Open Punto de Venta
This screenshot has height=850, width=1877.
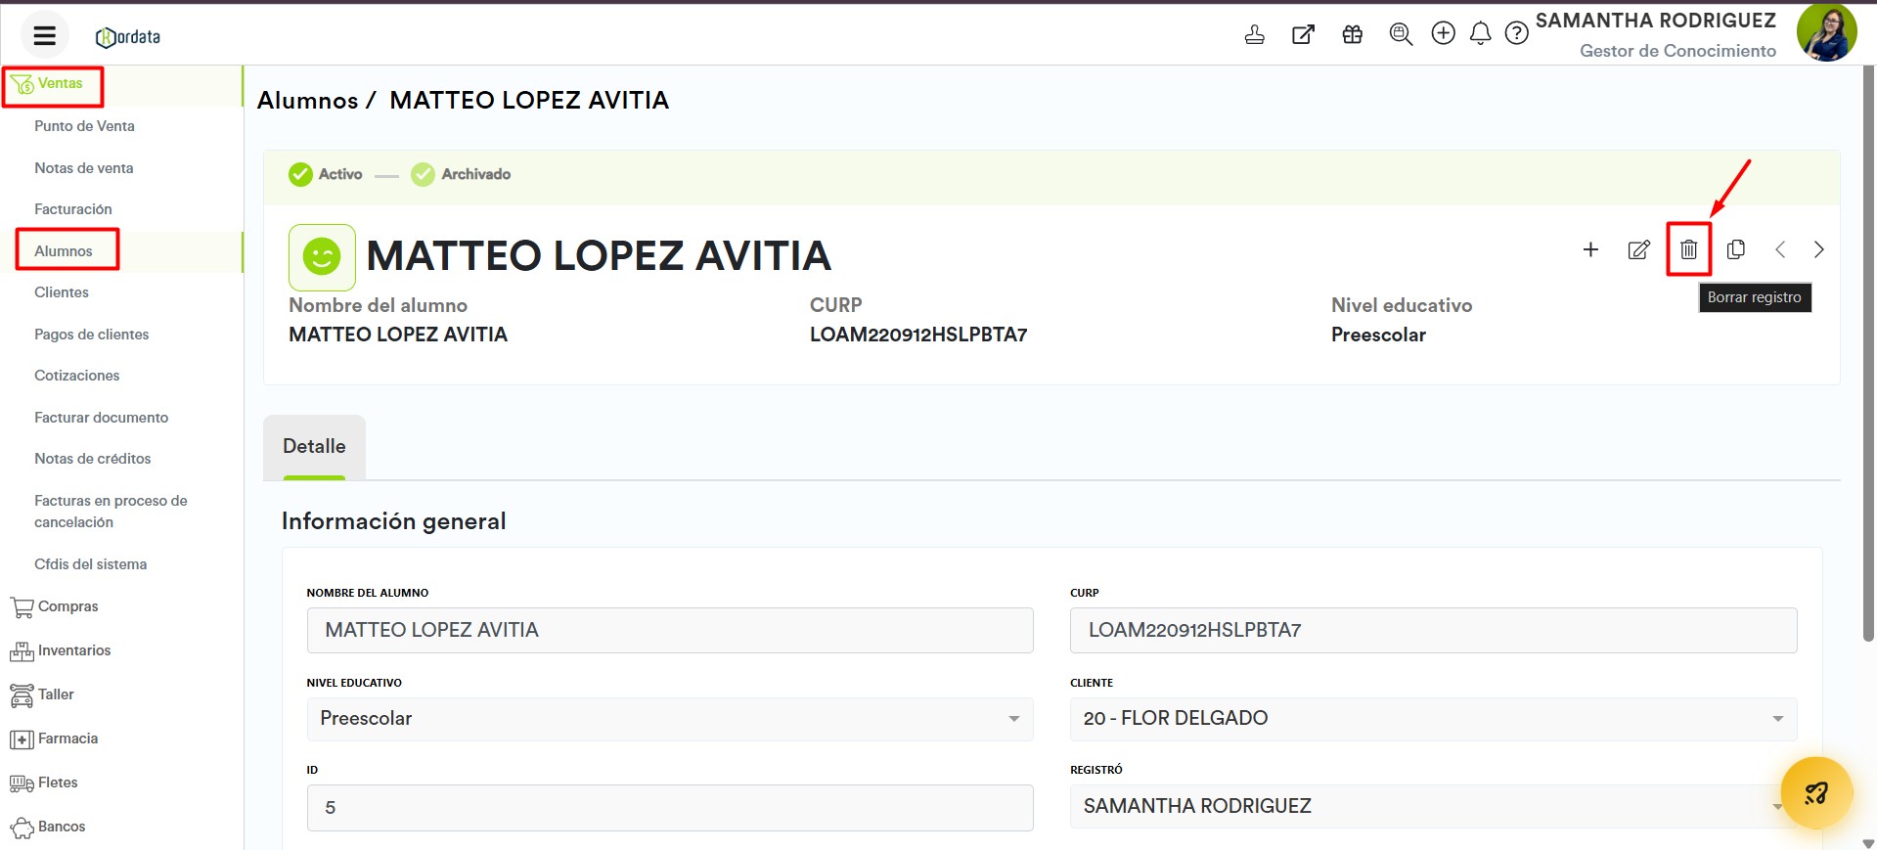(x=84, y=126)
